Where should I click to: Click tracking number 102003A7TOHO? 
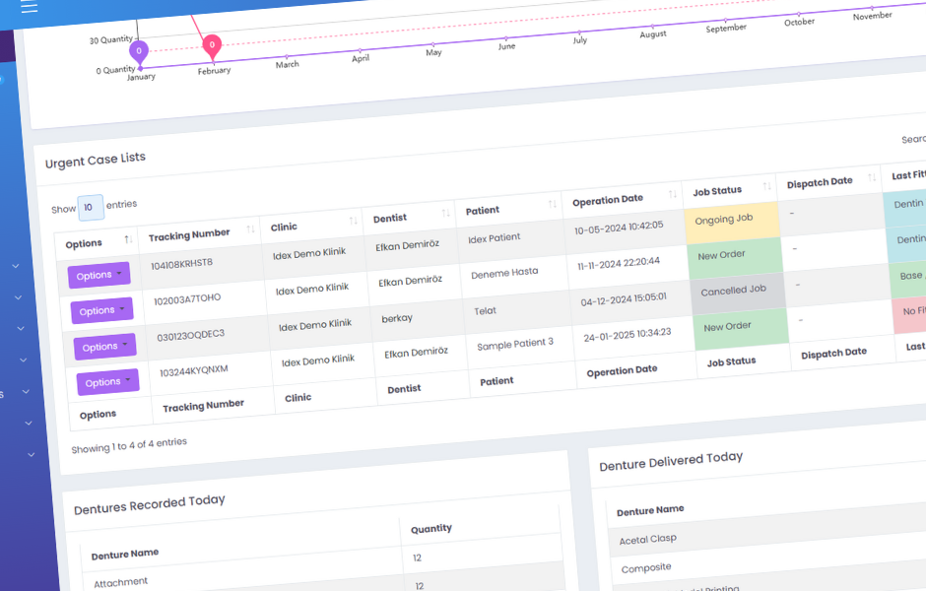[x=187, y=299]
